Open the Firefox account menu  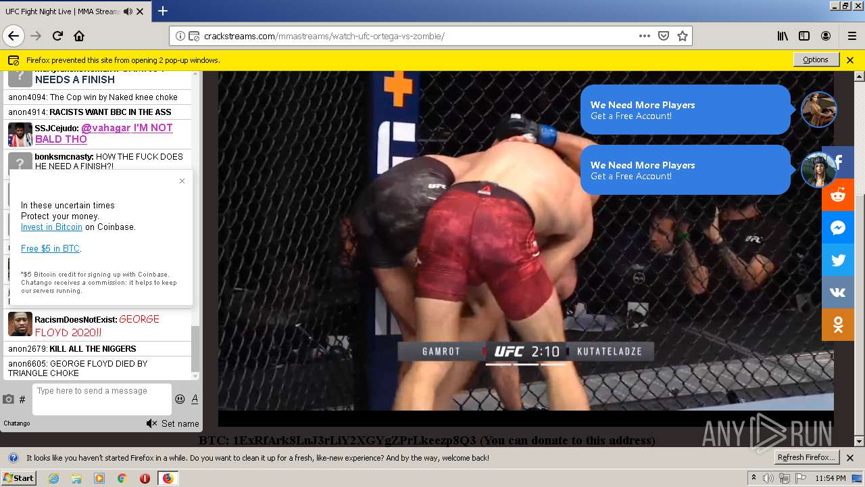click(826, 36)
